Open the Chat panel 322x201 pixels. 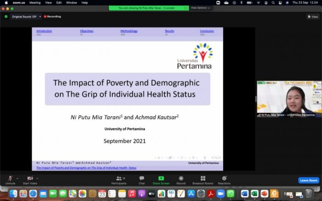[x=142, y=179]
